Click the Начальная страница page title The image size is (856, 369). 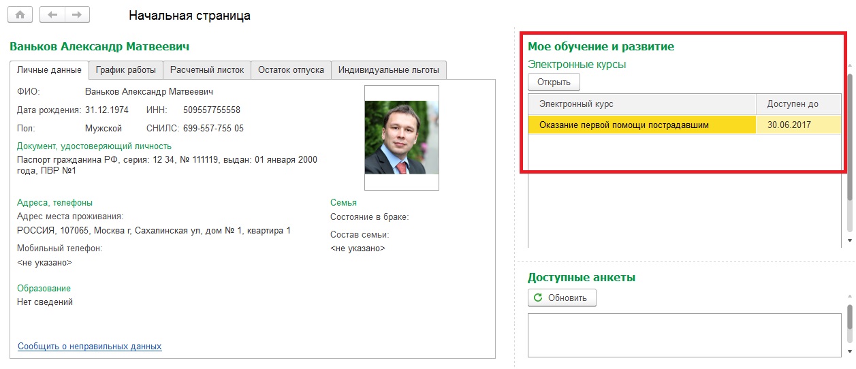point(189,15)
